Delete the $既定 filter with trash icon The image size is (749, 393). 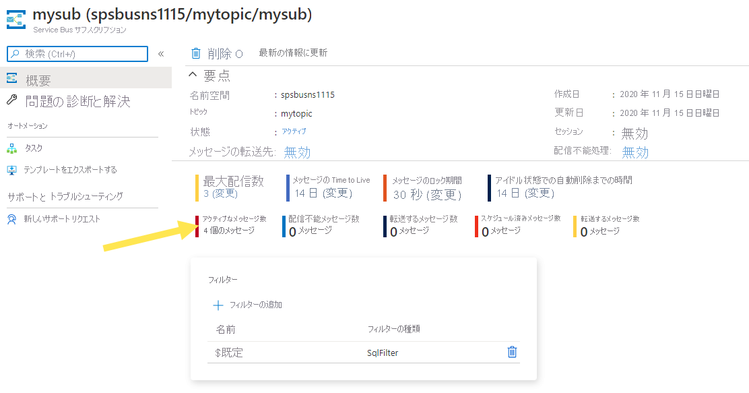tap(512, 352)
